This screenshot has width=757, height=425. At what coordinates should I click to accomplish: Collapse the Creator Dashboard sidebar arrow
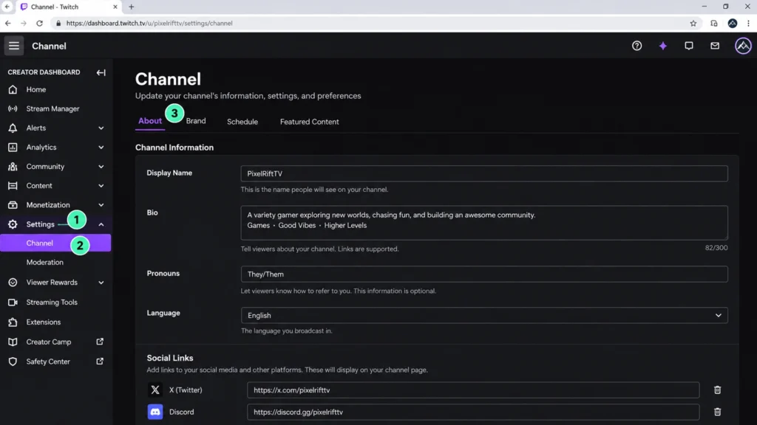point(101,72)
